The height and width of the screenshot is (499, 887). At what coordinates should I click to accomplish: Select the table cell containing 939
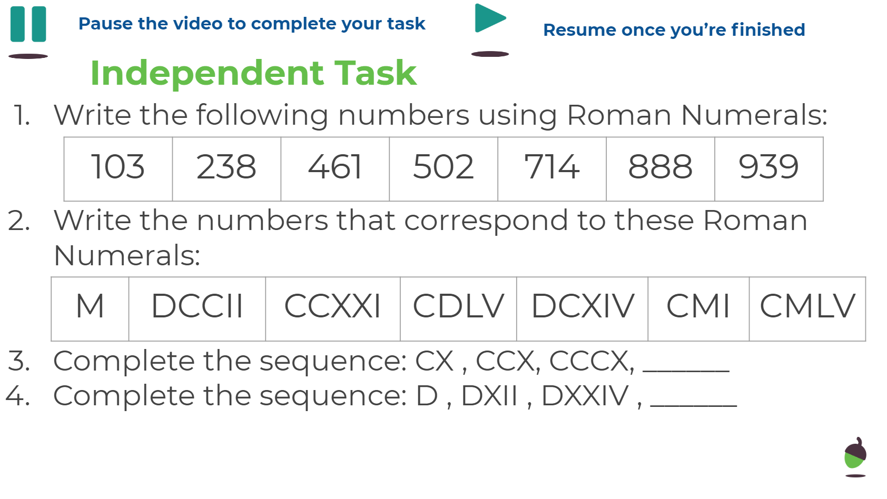(x=769, y=169)
